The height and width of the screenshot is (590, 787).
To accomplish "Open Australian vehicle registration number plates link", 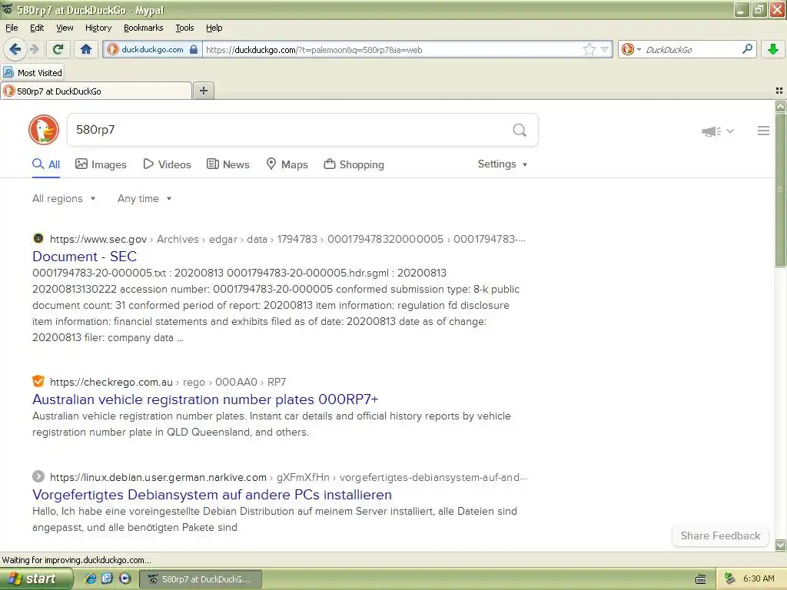I will 205,399.
